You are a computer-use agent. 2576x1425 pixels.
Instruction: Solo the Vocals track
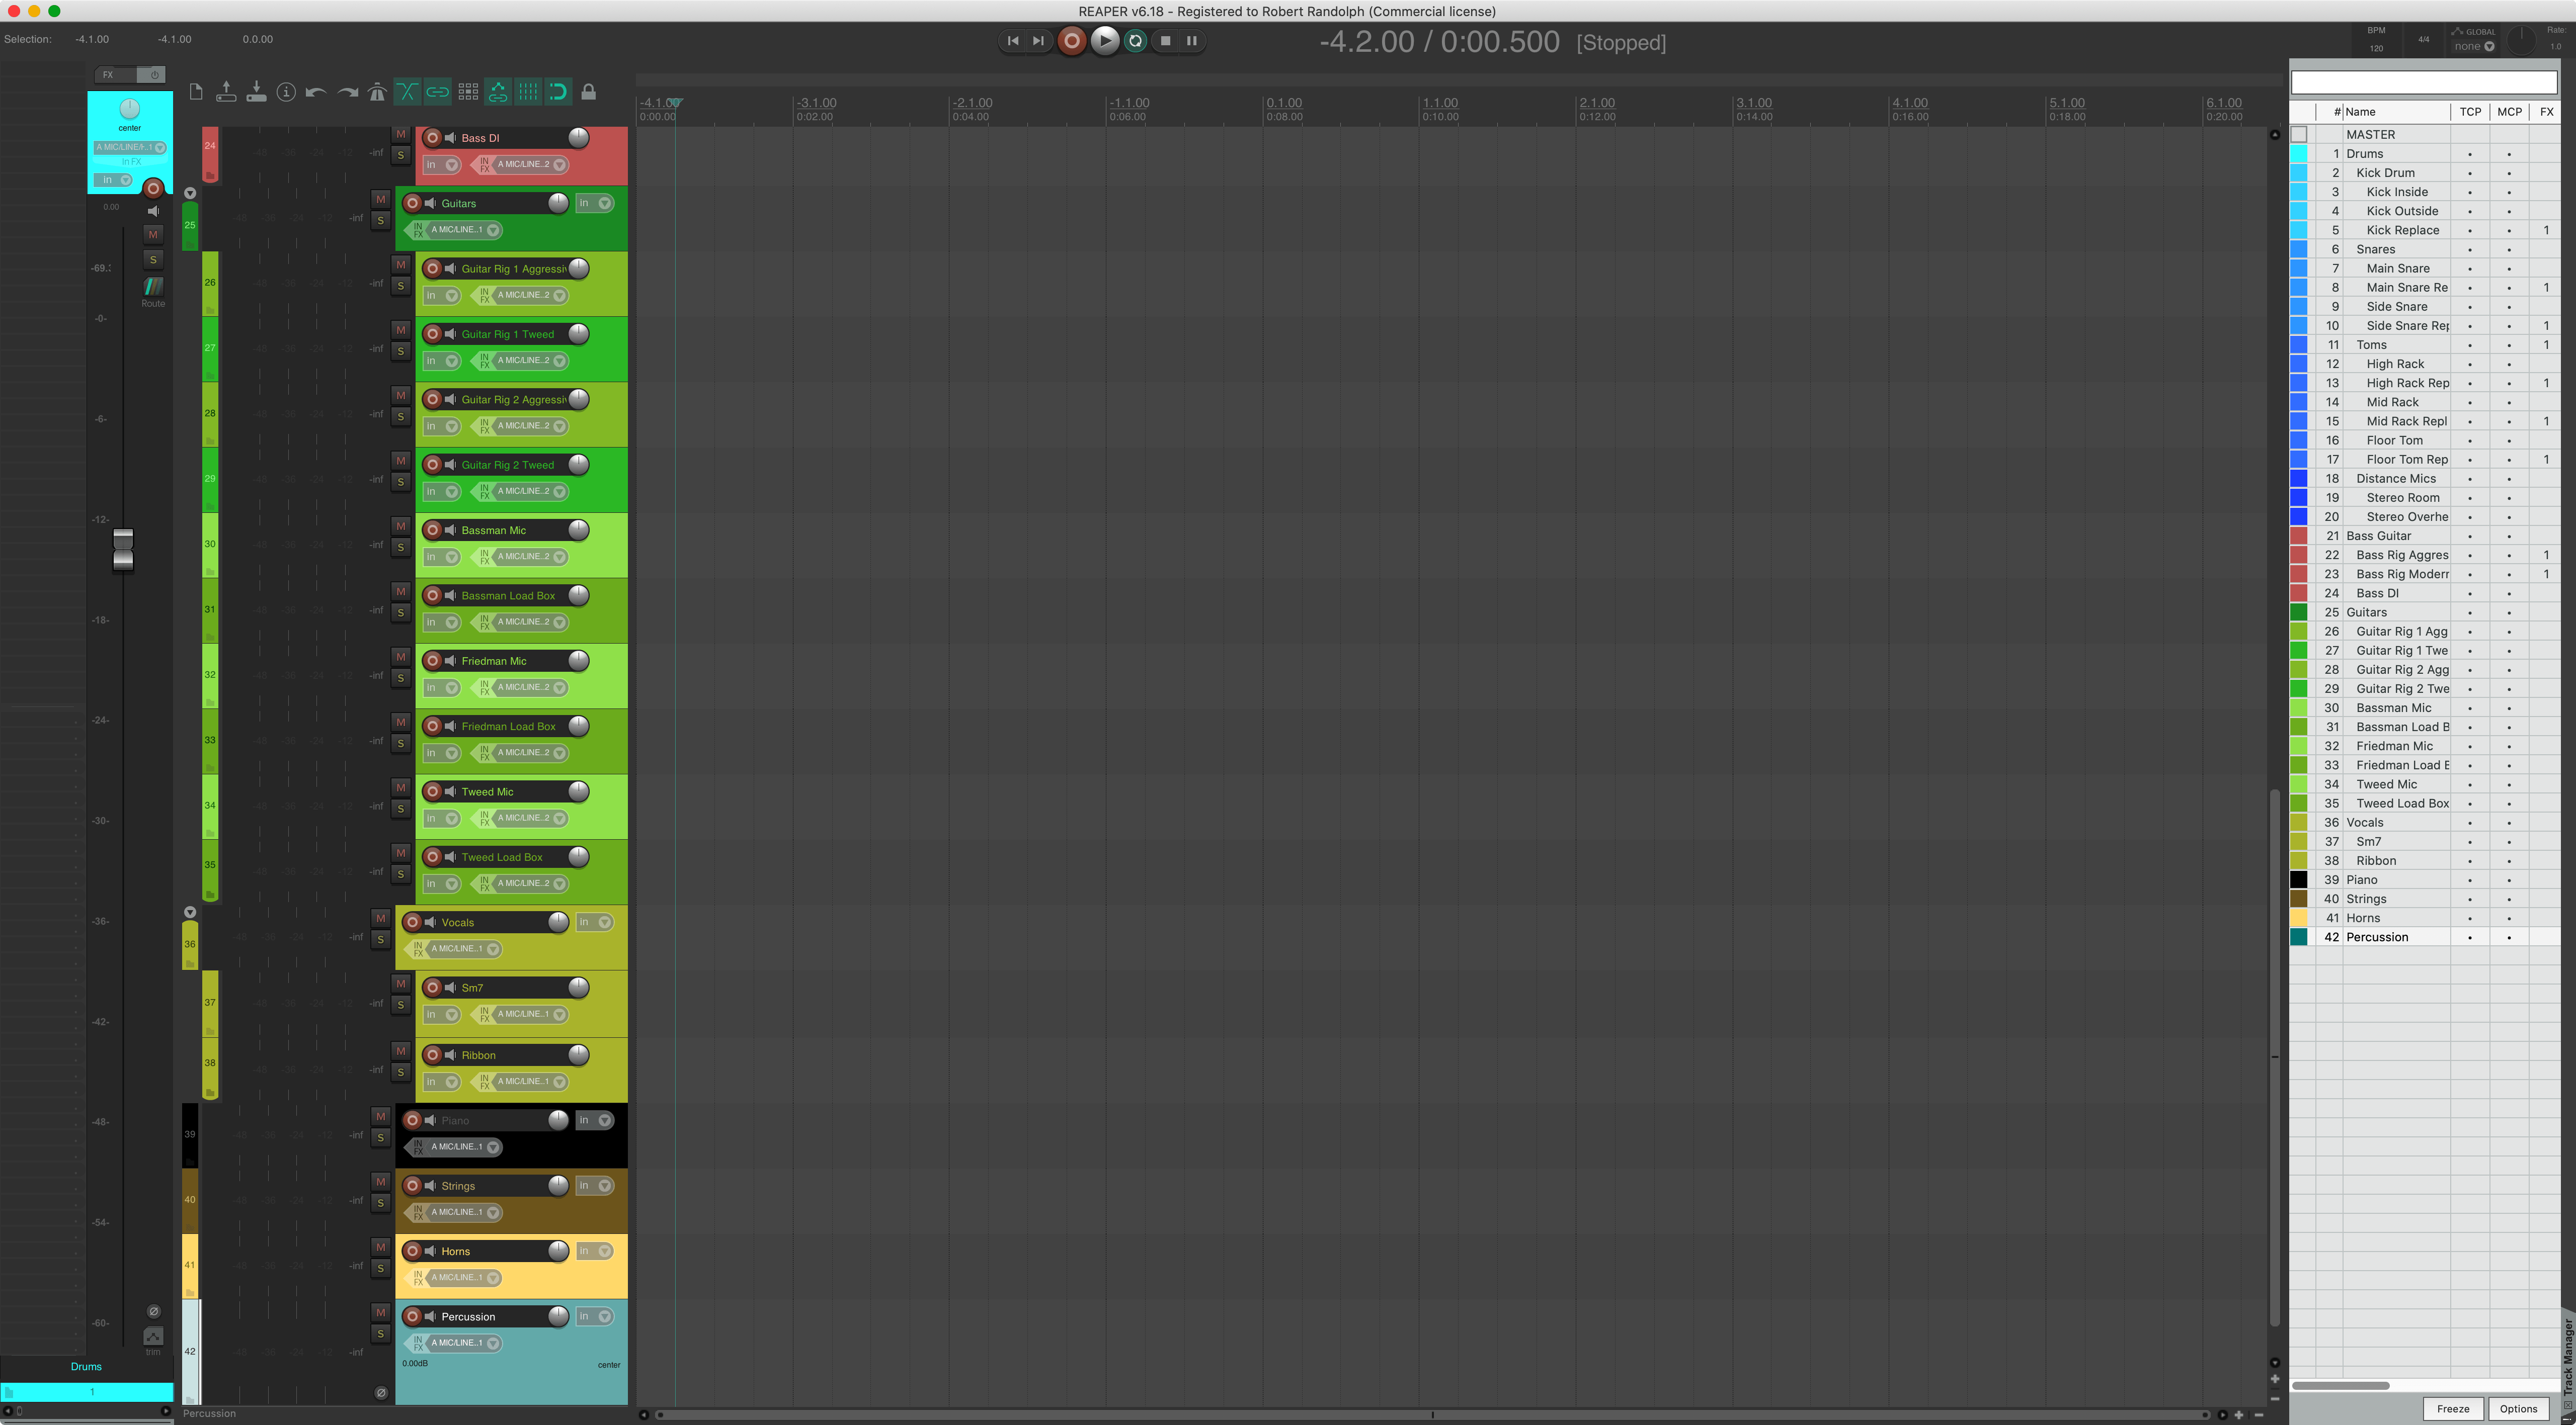point(381,939)
